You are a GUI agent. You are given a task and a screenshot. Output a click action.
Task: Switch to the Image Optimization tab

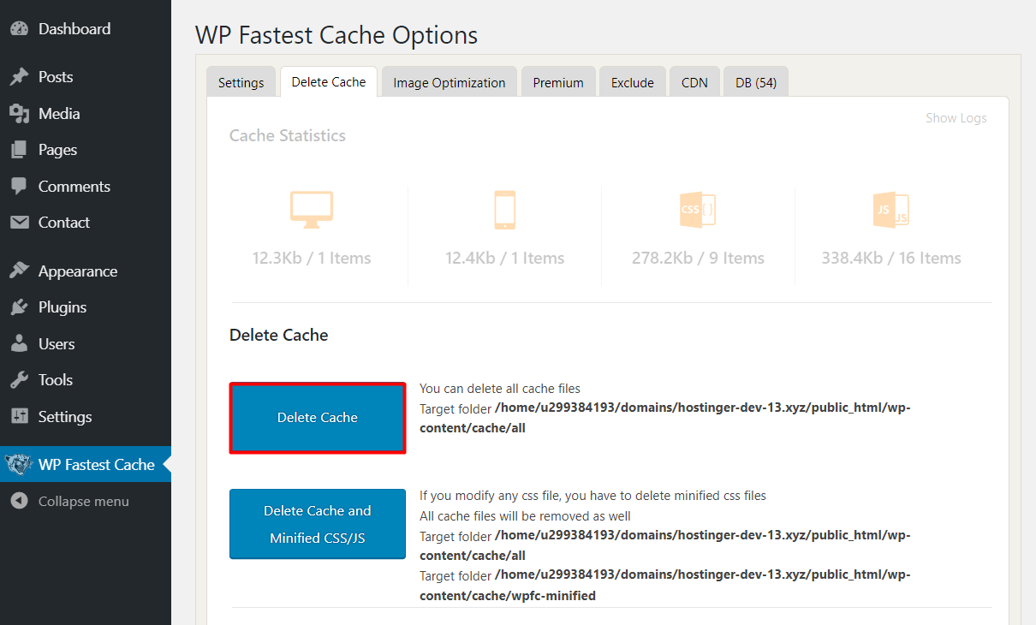point(449,81)
